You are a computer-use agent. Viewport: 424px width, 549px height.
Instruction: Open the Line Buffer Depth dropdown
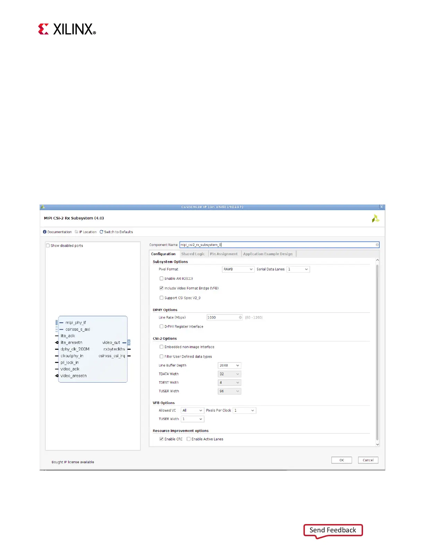[229, 365]
